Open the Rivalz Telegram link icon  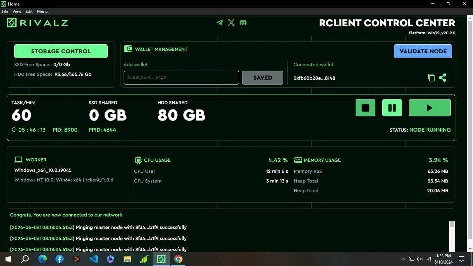(x=220, y=23)
